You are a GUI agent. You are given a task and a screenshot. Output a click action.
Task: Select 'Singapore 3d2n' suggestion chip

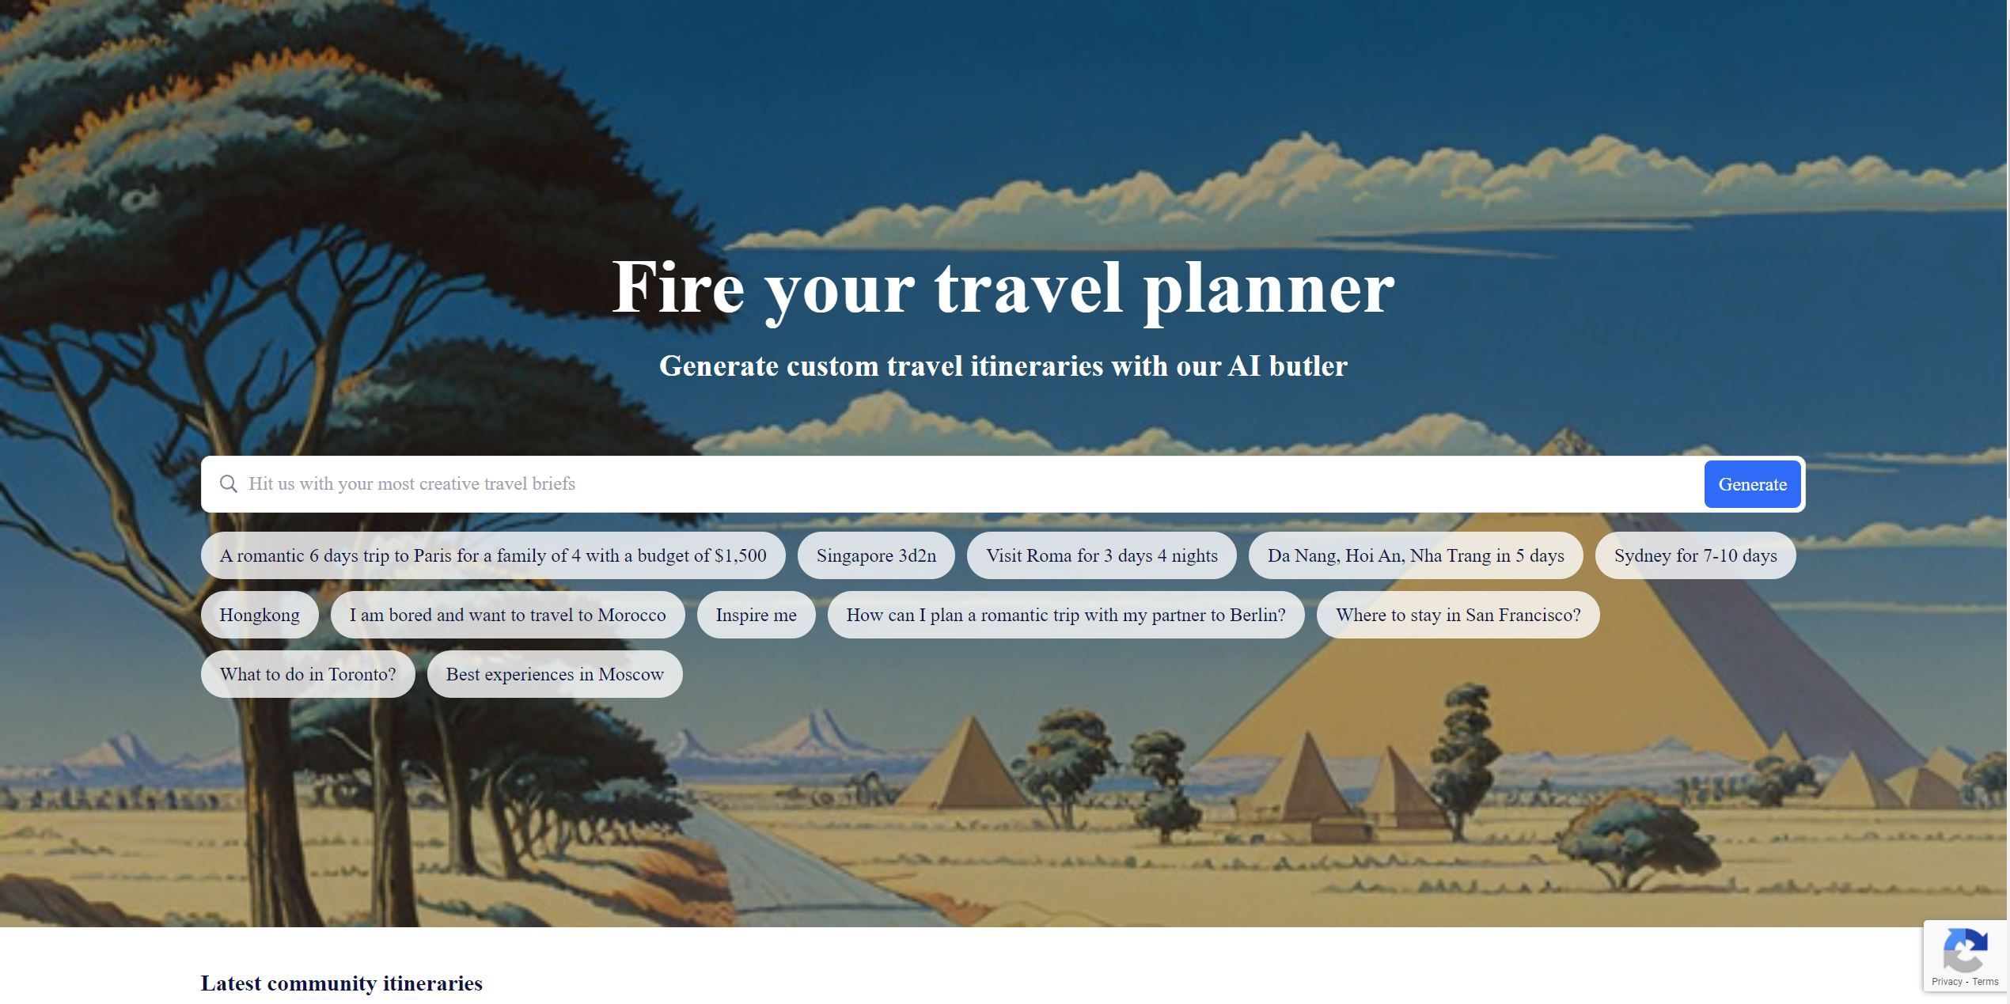tap(875, 554)
